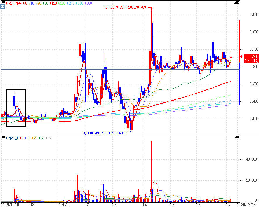Click the 06 month date axis label

[198, 205]
